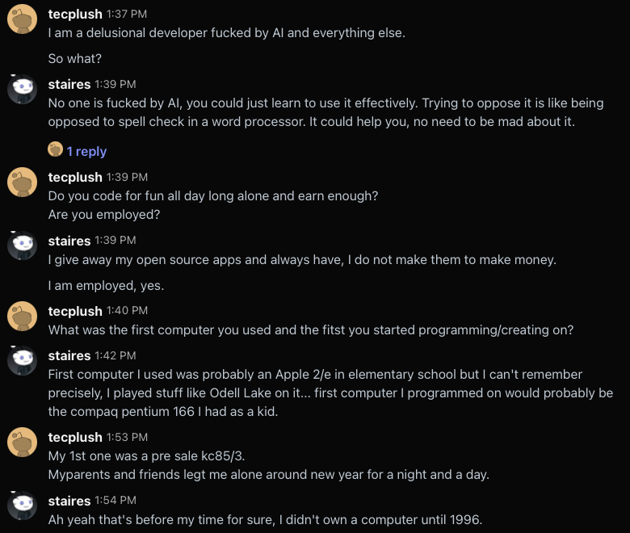This screenshot has height=533, width=630.
Task: Click tecplush's avatar on the 'Are you employed?' message
Action: (22, 182)
